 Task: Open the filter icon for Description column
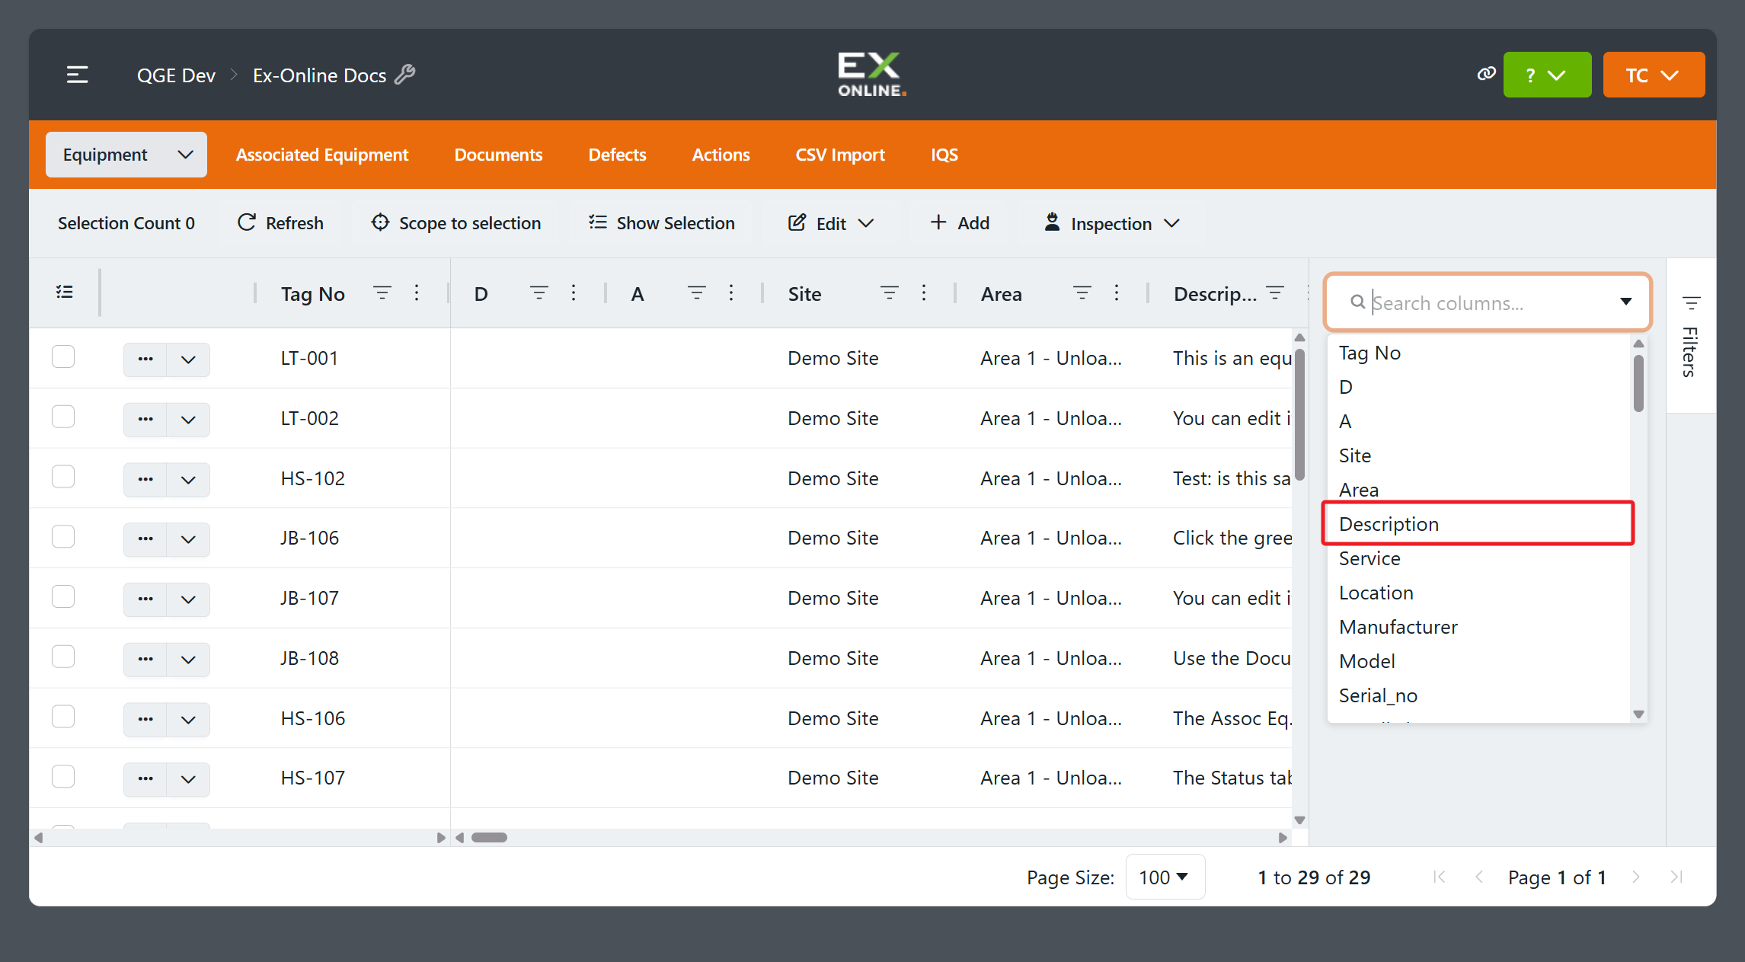click(1275, 293)
